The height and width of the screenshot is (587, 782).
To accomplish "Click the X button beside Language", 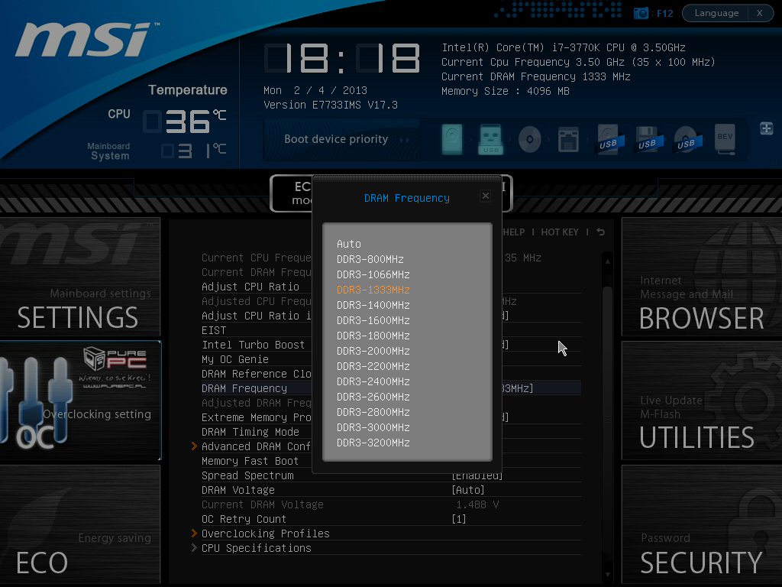I will click(760, 13).
